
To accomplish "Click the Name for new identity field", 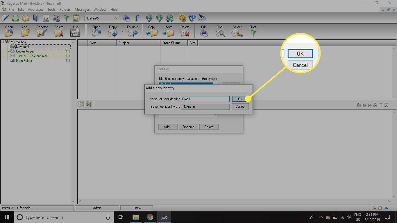I will coord(205,99).
